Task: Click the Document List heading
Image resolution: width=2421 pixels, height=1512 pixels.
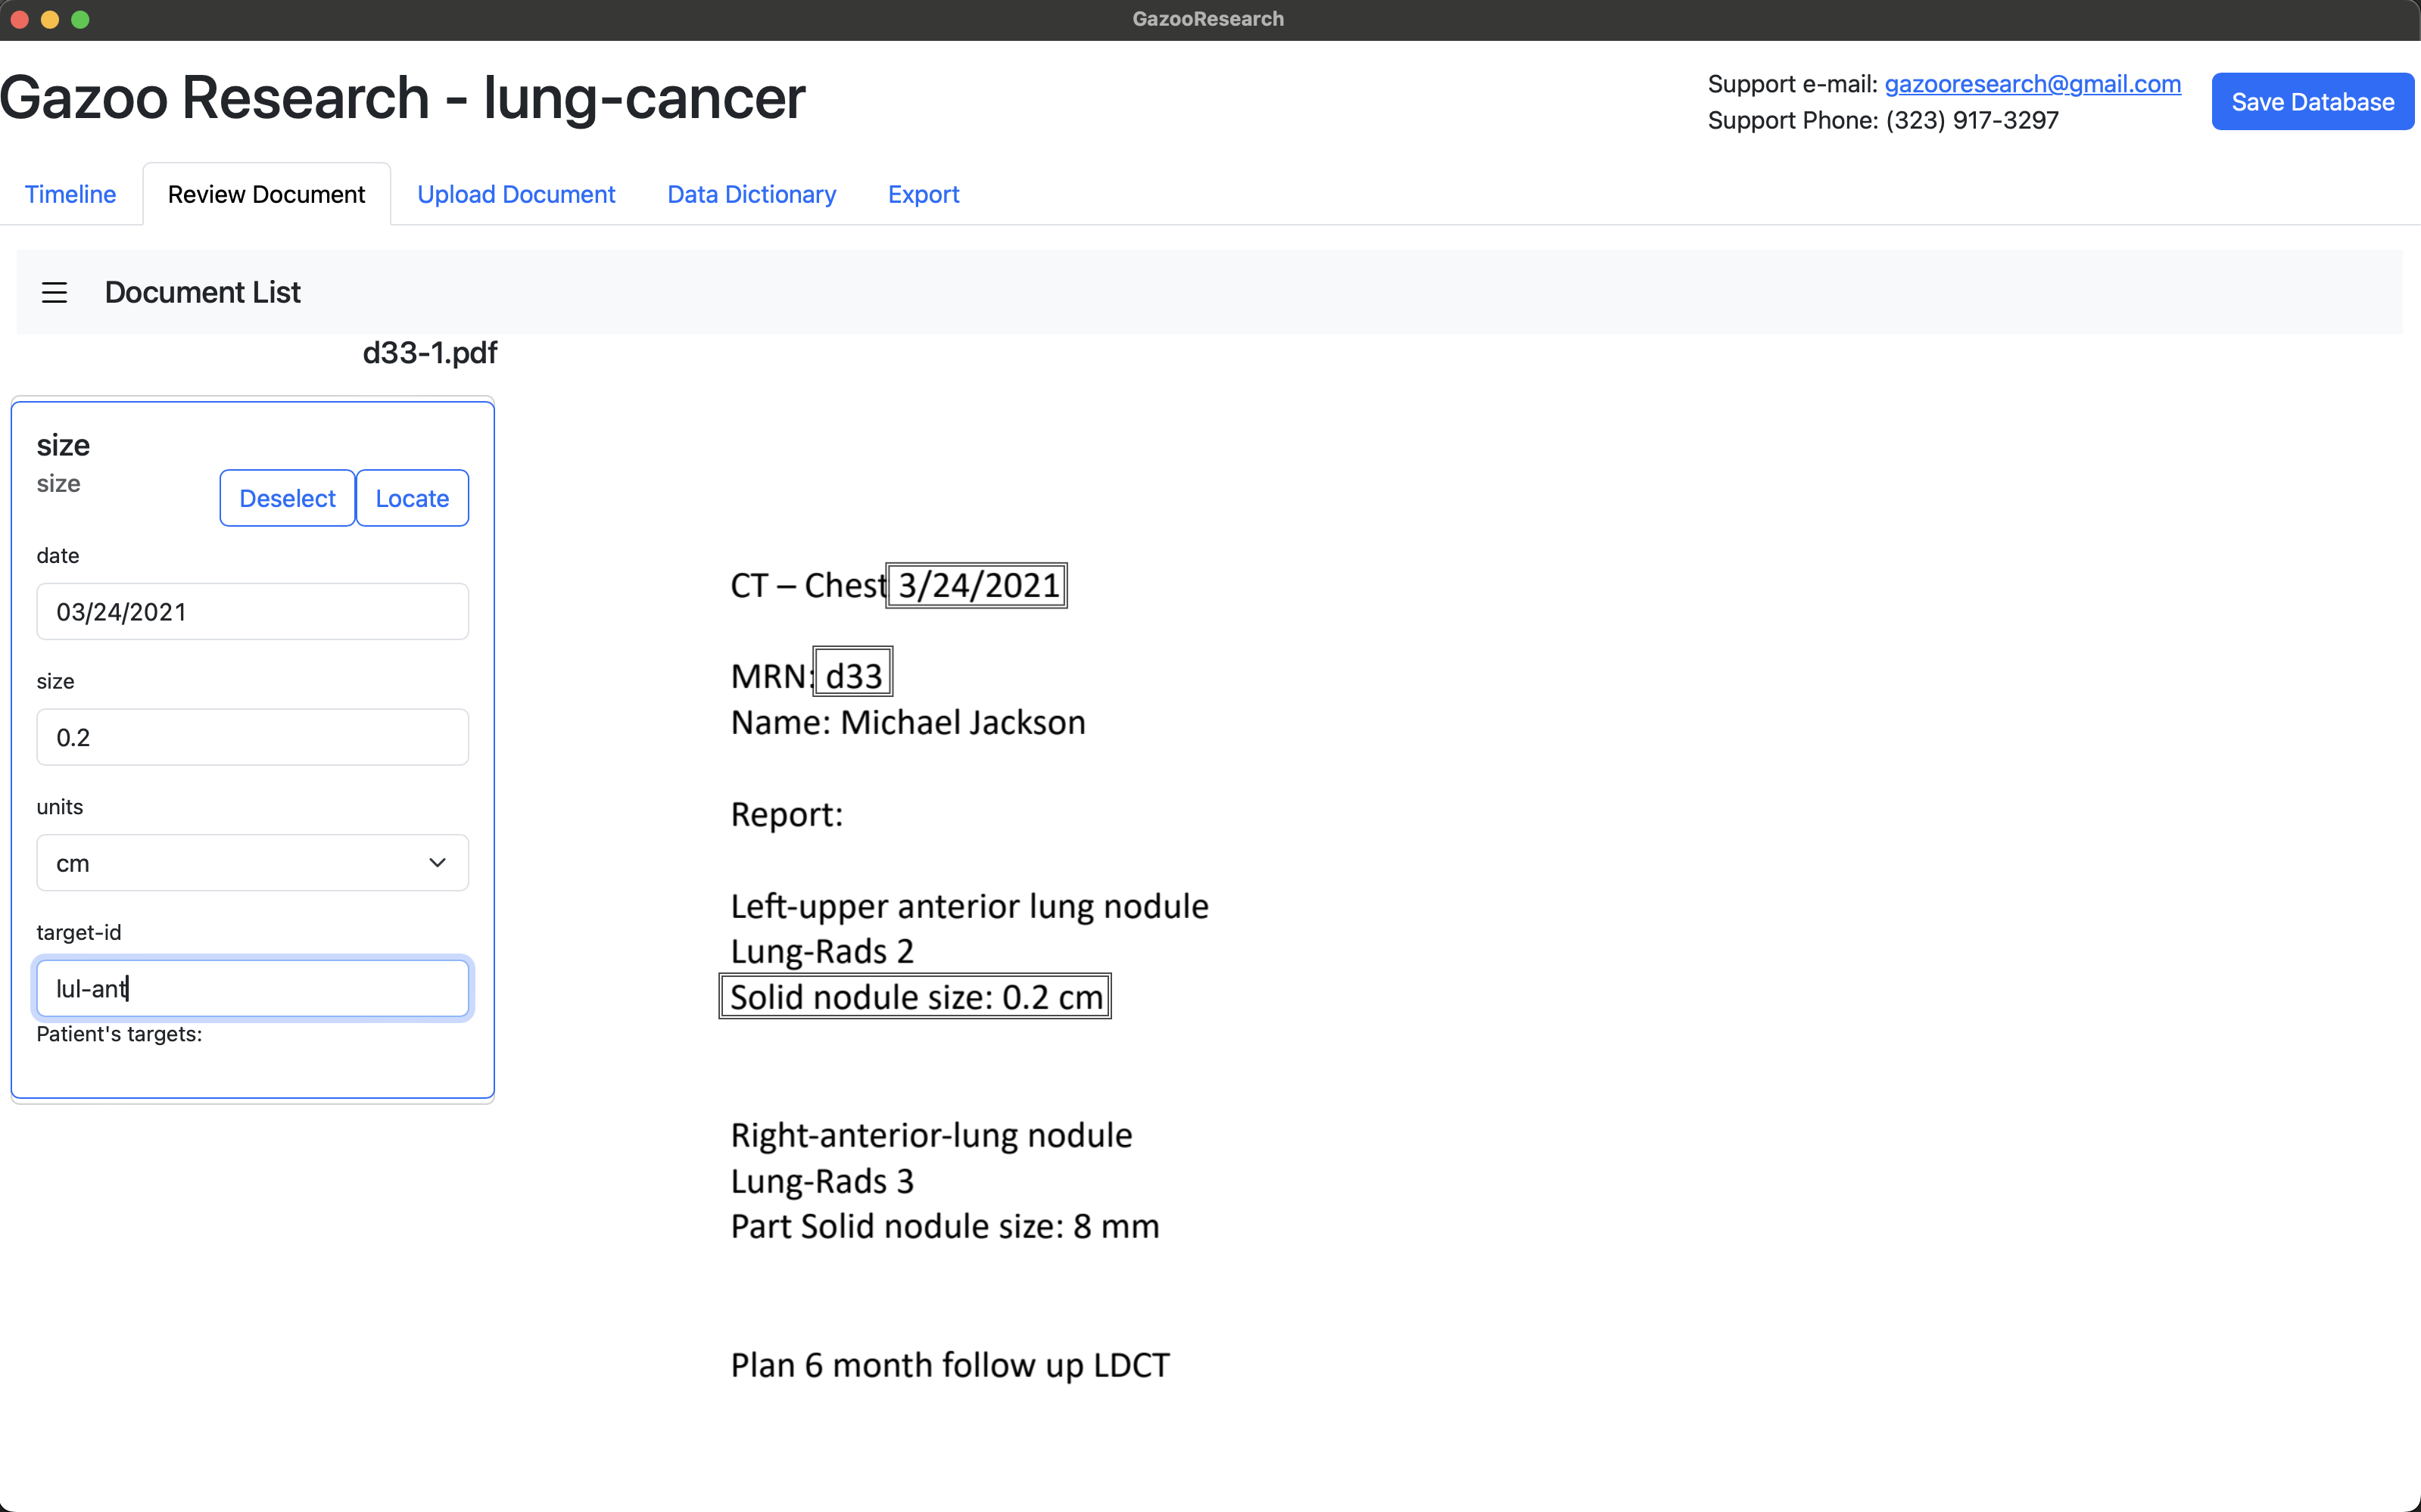Action: click(x=202, y=292)
